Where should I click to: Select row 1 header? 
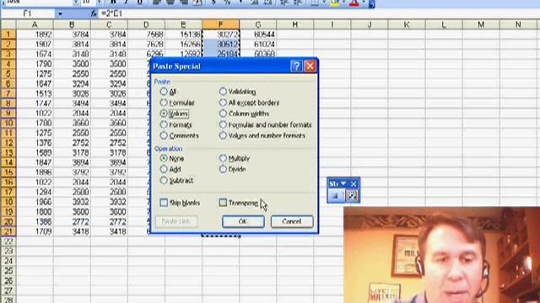coord(8,35)
